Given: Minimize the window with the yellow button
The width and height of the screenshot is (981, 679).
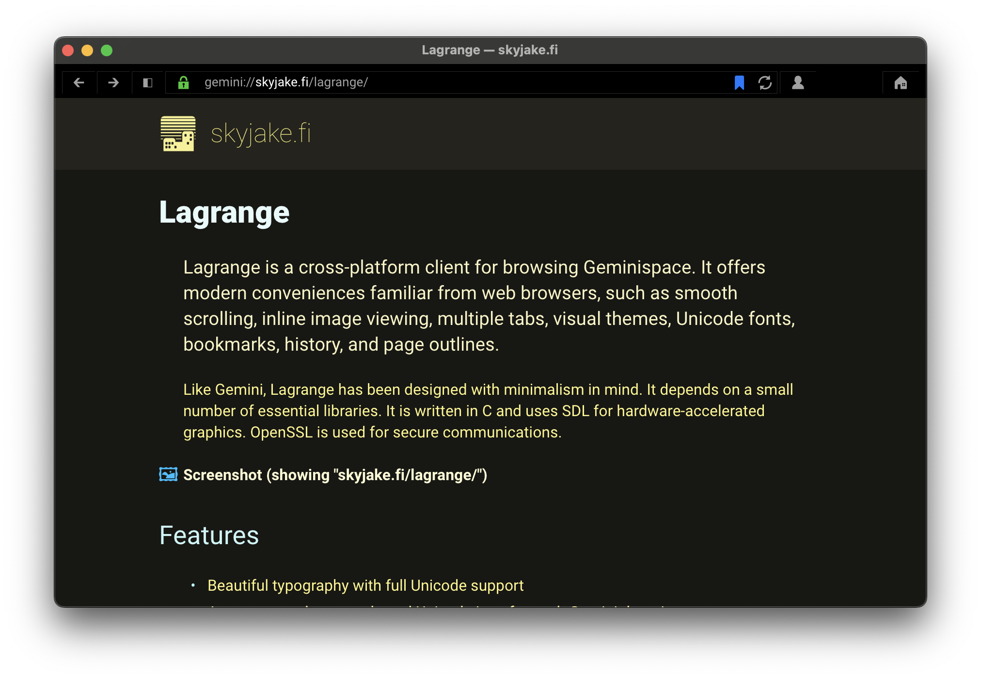Looking at the screenshot, I should (x=87, y=50).
